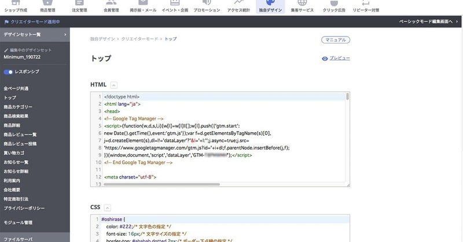Open 商品レビュー一覧 page template

click(20, 135)
